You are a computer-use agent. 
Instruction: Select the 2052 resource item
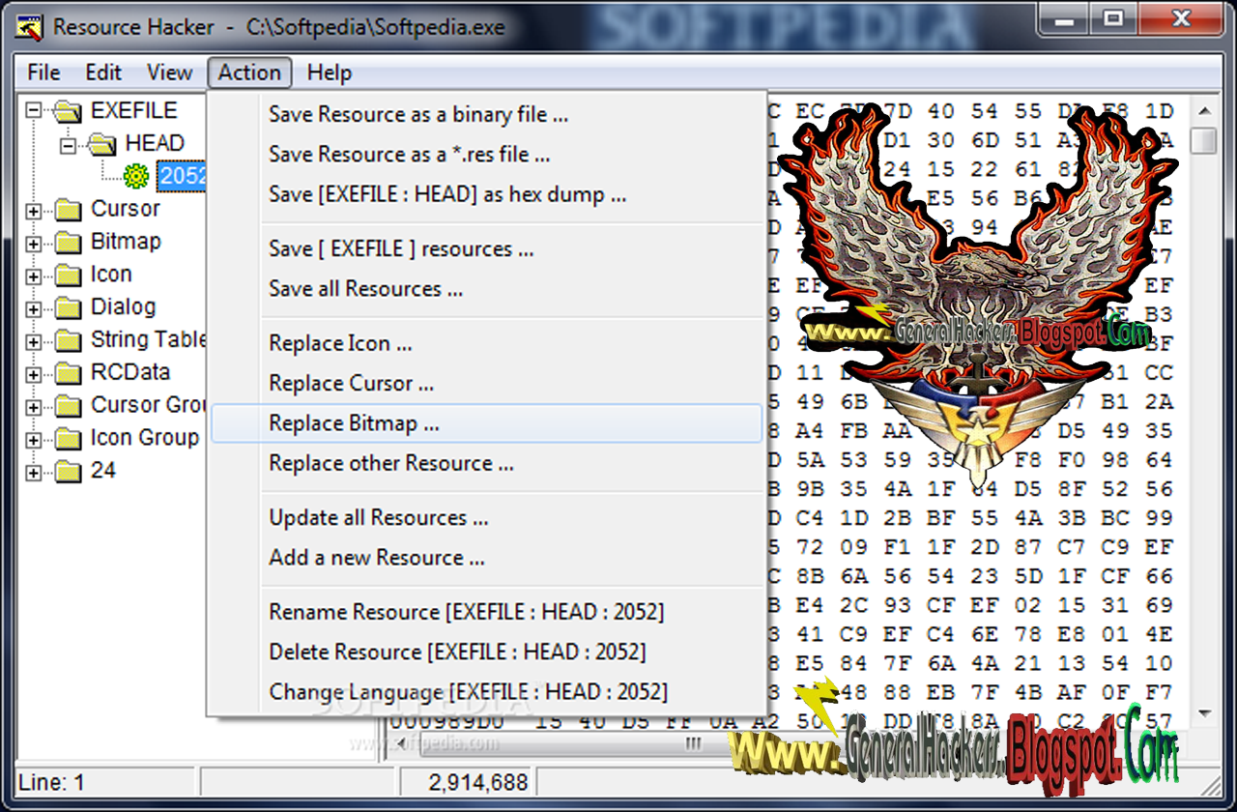click(x=182, y=176)
